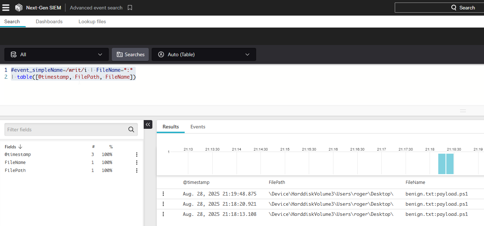Open the All repository selector dropdown
The width and height of the screenshot is (484, 226).
point(56,54)
